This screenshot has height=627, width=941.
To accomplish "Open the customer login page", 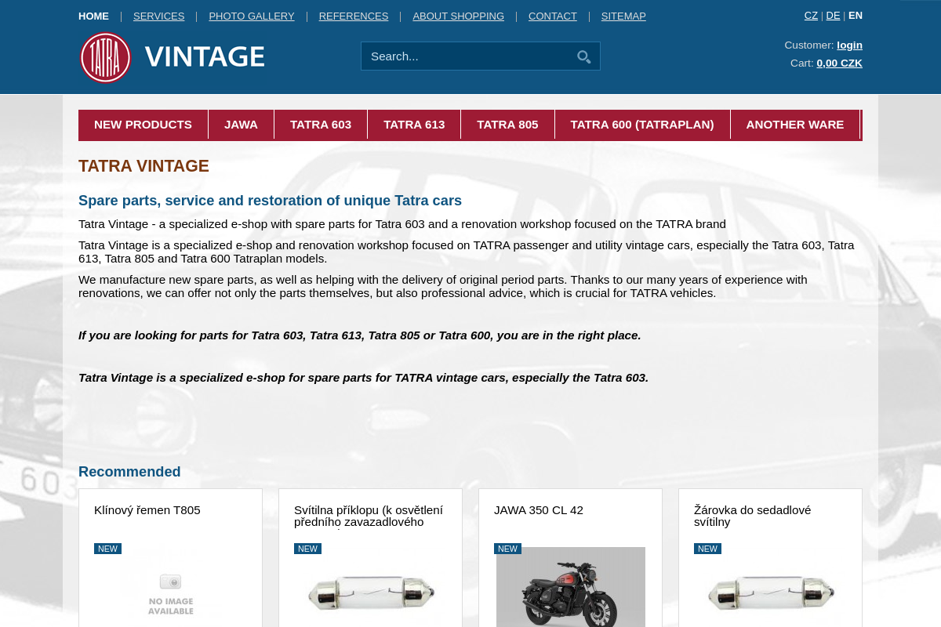I will click(x=850, y=45).
